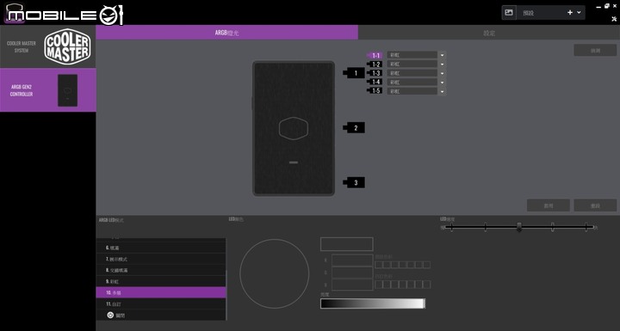Click the R value input field
This screenshot has width=620, height=331.
tap(352, 261)
